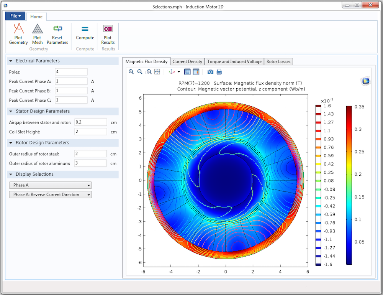Switch to the Current Density tab

(x=187, y=62)
